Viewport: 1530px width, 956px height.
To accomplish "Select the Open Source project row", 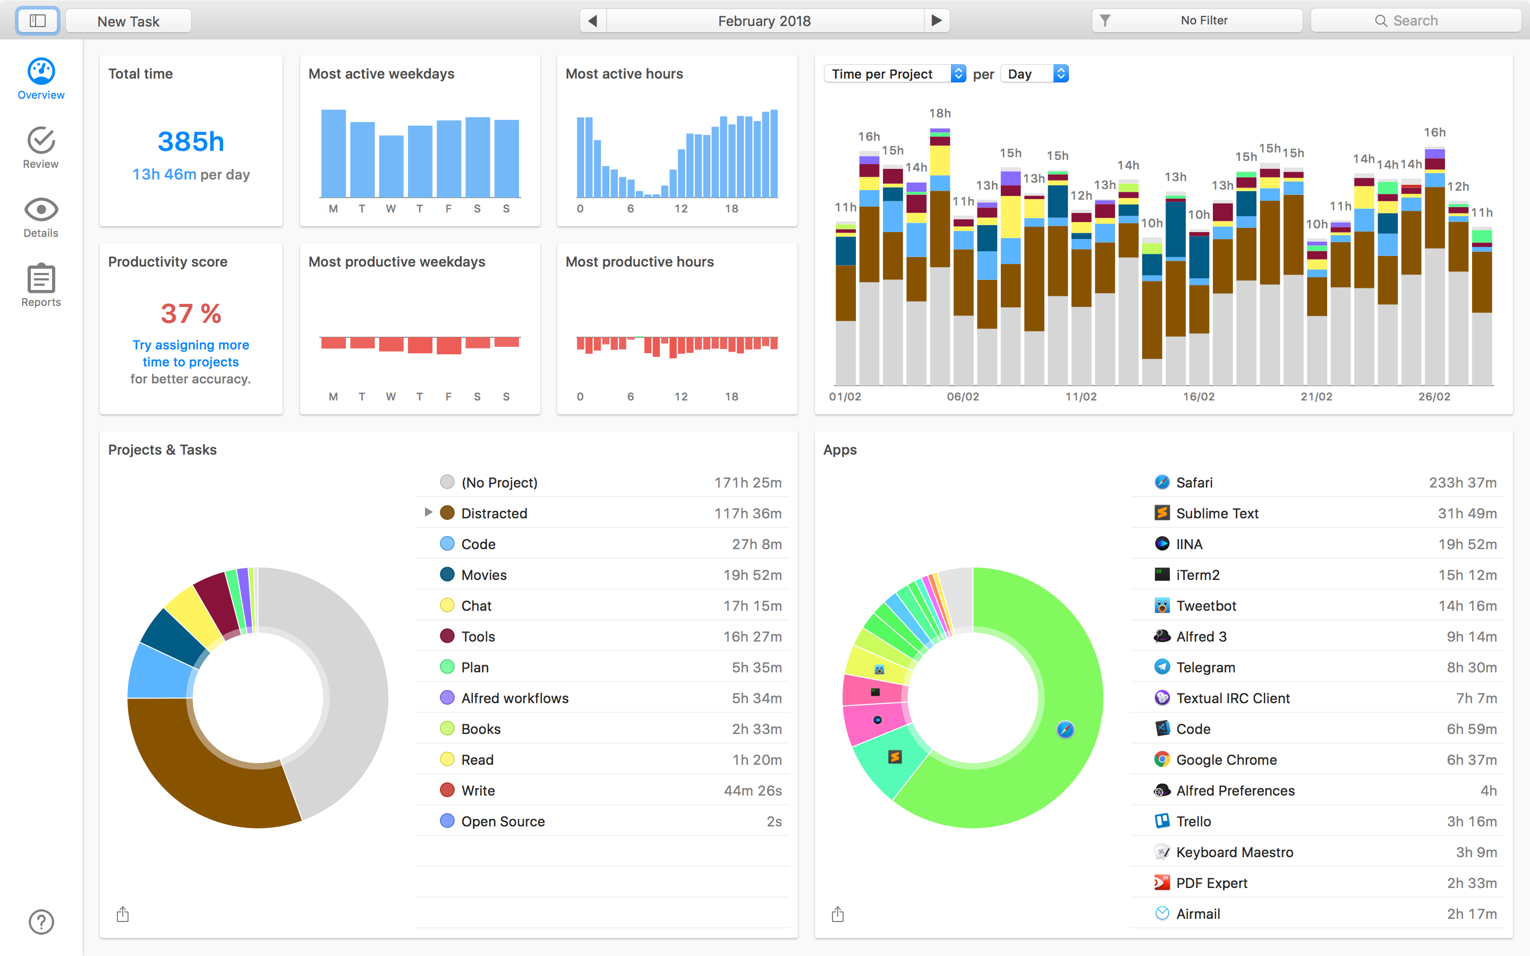I will tap(602, 821).
